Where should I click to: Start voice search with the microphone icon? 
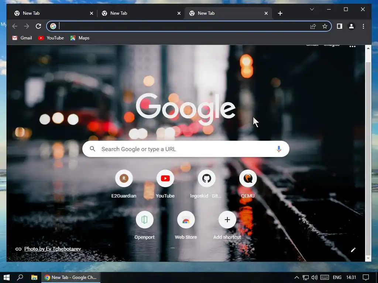click(x=279, y=149)
